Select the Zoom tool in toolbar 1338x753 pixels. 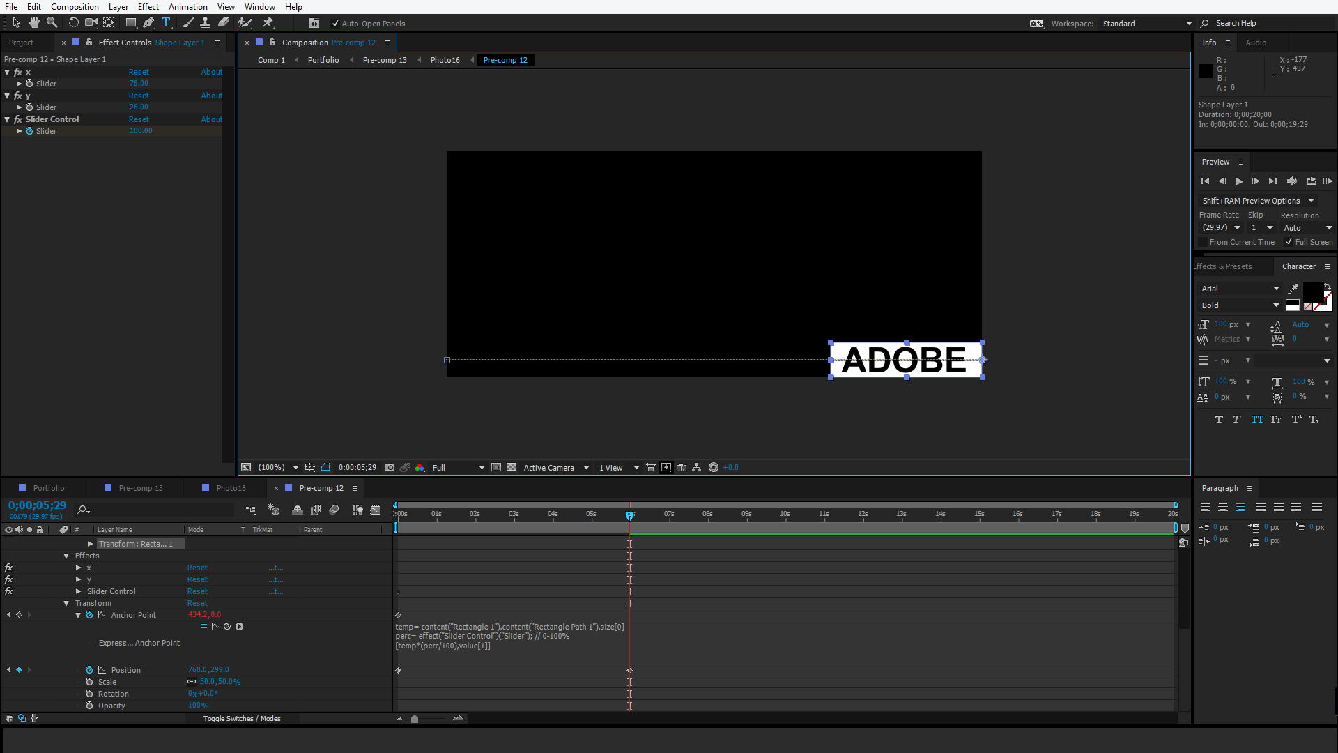tap(52, 23)
